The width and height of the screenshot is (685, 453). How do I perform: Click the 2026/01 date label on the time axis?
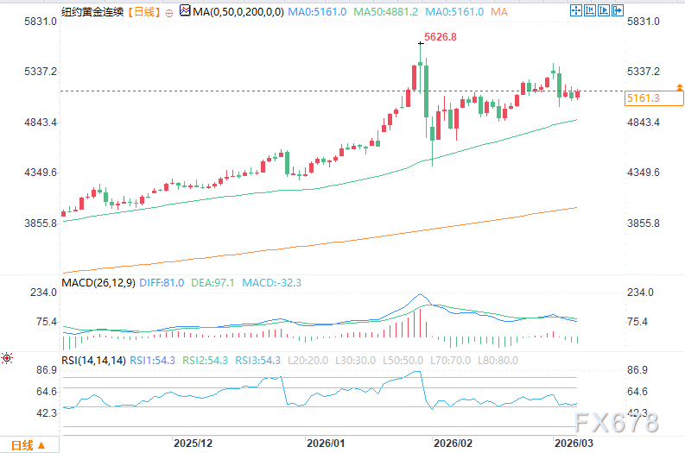coord(325,442)
